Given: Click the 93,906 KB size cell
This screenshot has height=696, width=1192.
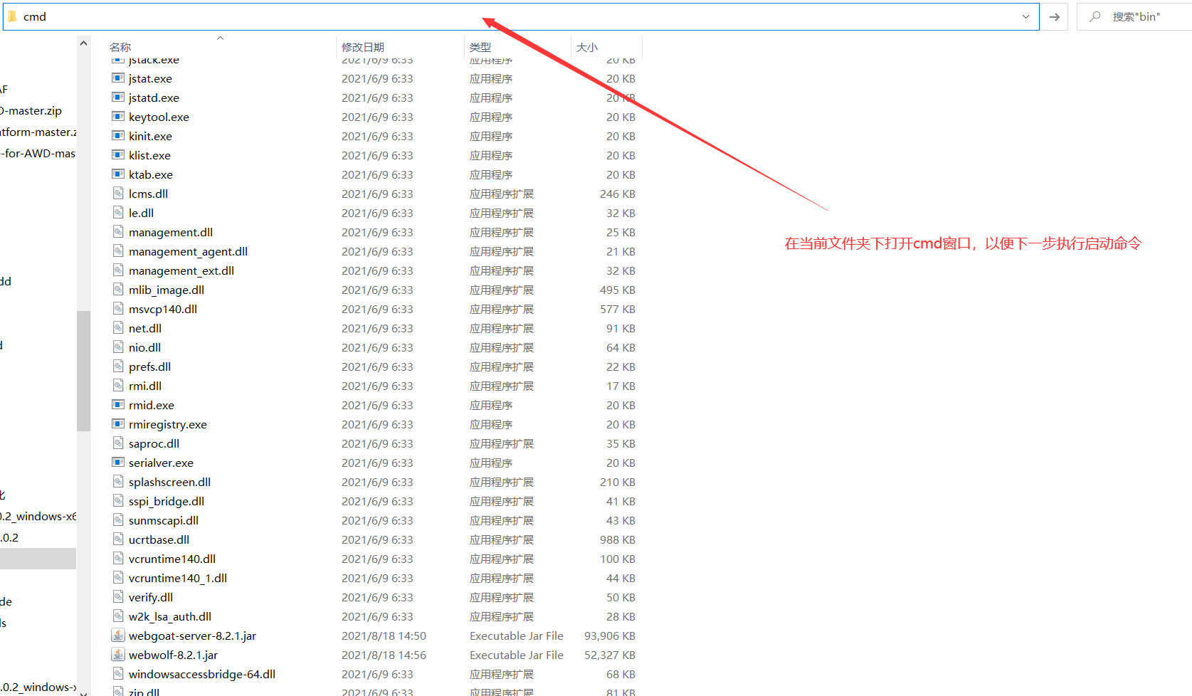Looking at the screenshot, I should coord(609,636).
